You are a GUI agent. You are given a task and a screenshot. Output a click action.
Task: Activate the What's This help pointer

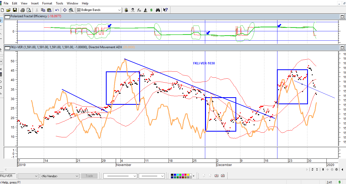tap(166, 10)
